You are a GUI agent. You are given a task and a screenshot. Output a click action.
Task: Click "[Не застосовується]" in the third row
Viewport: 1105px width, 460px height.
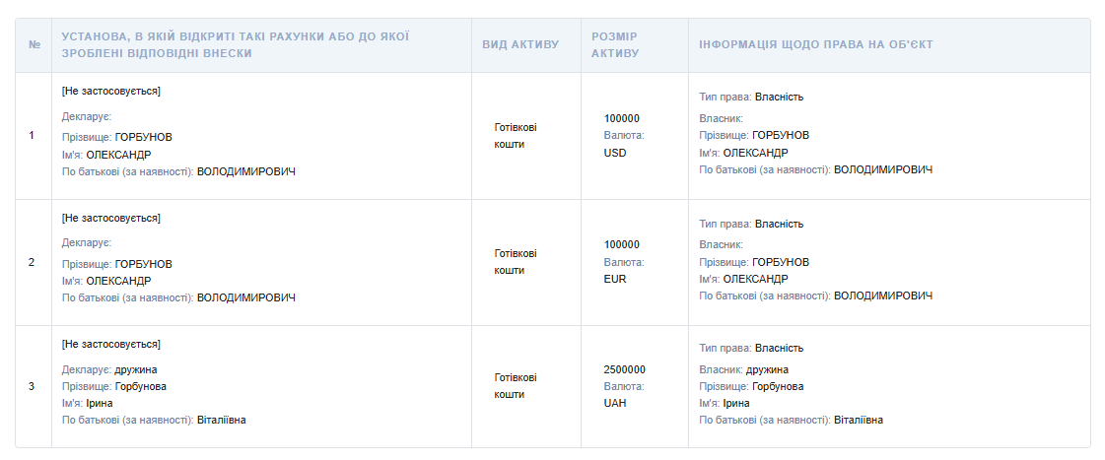(110, 344)
